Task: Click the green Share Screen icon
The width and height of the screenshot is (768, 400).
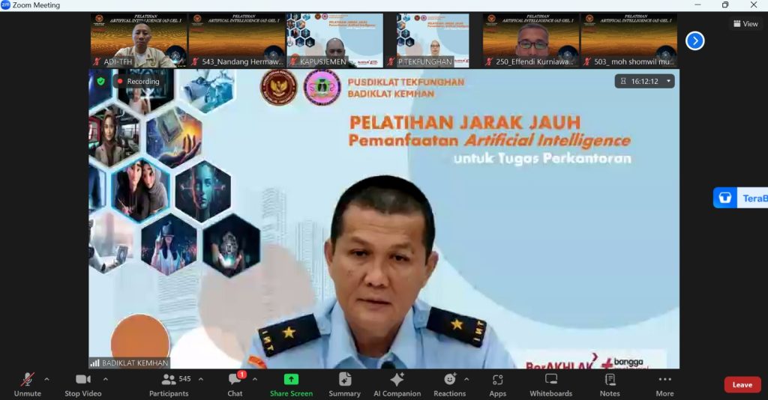Action: click(291, 380)
